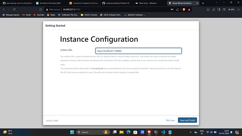Click the Not secure warning icon

(x=47, y=10)
